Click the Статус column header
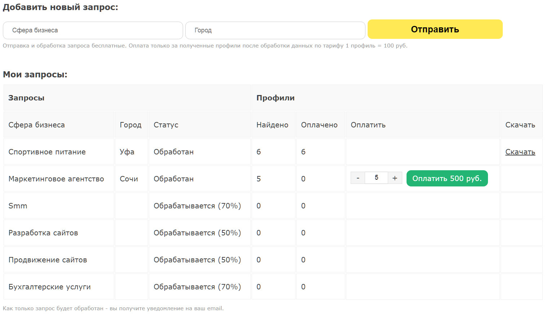This screenshot has width=546, height=316. [x=200, y=125]
